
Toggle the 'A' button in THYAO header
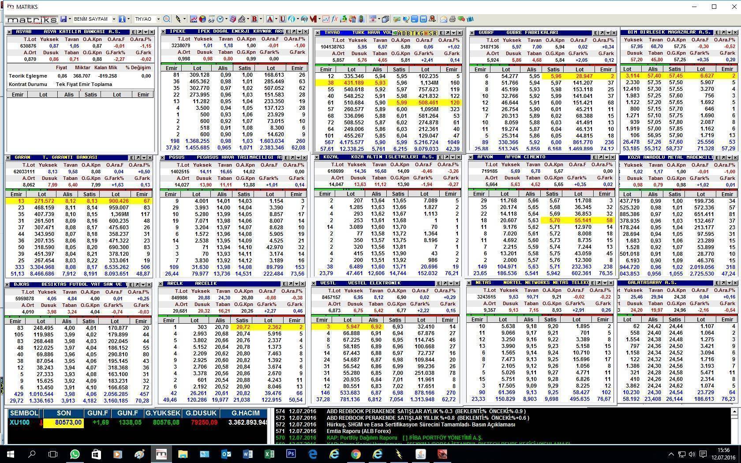pos(399,33)
